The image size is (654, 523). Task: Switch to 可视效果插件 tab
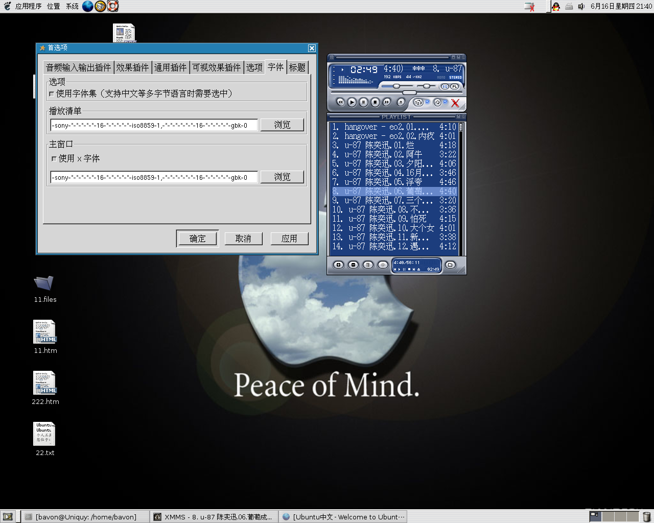pos(216,67)
